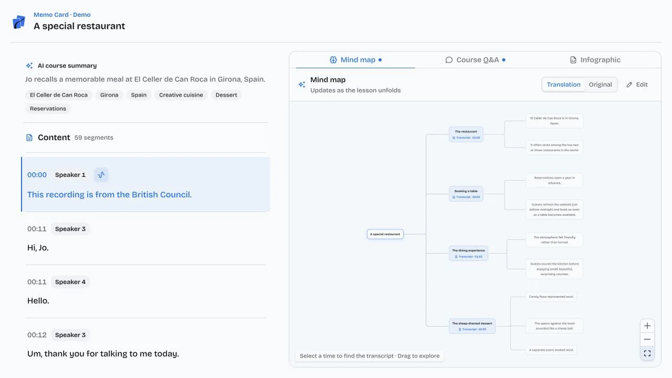Click the Girona tag
Screen dimensions: 672x378
pos(109,95)
